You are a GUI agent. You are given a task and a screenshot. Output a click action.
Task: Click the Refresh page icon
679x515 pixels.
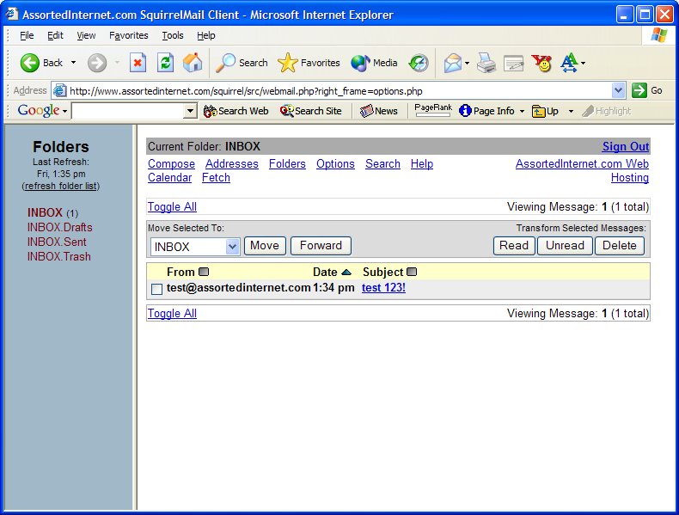(x=165, y=63)
